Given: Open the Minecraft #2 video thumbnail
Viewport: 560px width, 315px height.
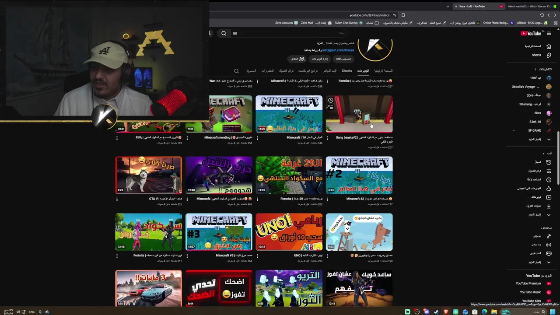Looking at the screenshot, I should click(359, 175).
